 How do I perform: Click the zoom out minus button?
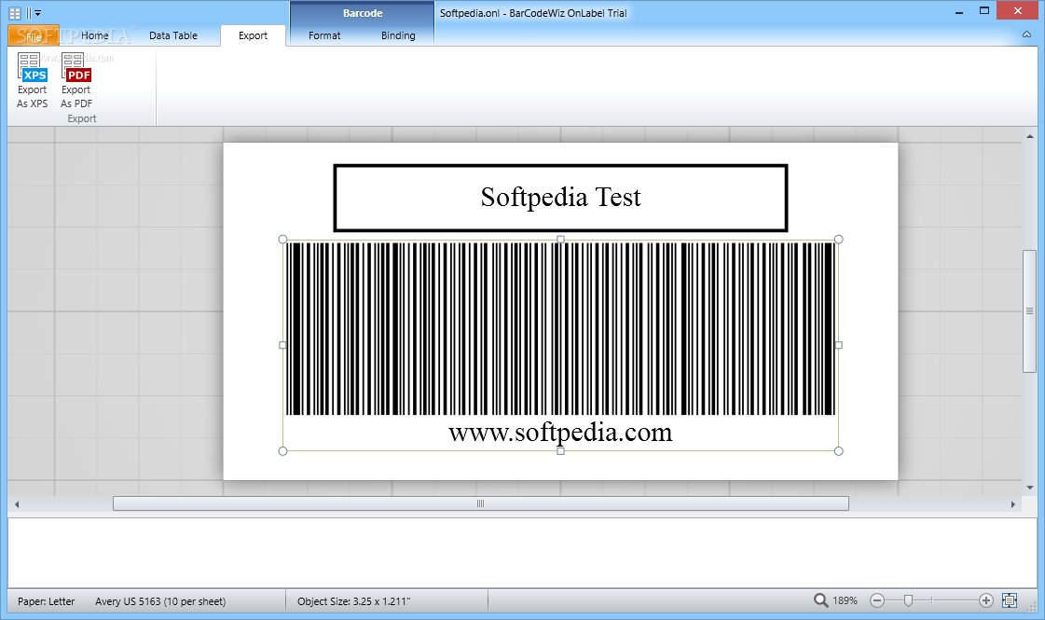(877, 600)
